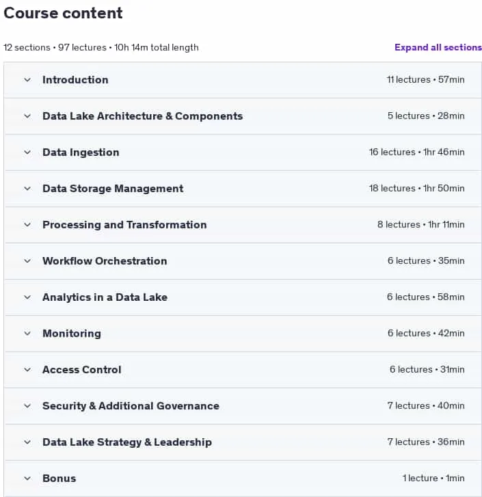Viewport: 482px width, 497px height.
Task: Click the Workflow Orchestration heading text
Action: (x=105, y=261)
